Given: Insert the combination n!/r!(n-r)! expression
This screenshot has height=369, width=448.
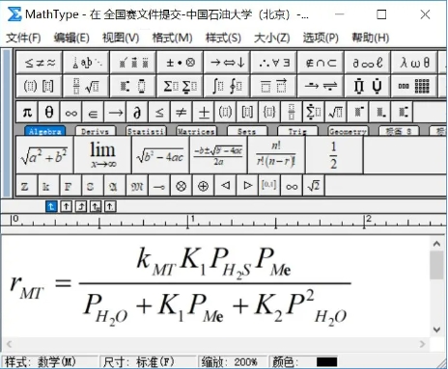Looking at the screenshot, I should [276, 155].
